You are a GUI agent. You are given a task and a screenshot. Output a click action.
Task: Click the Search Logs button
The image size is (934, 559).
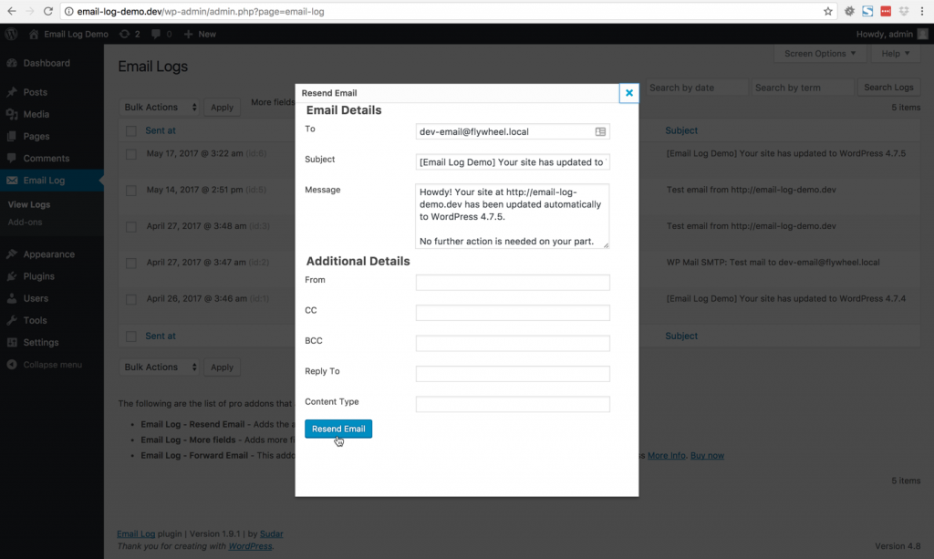888,88
